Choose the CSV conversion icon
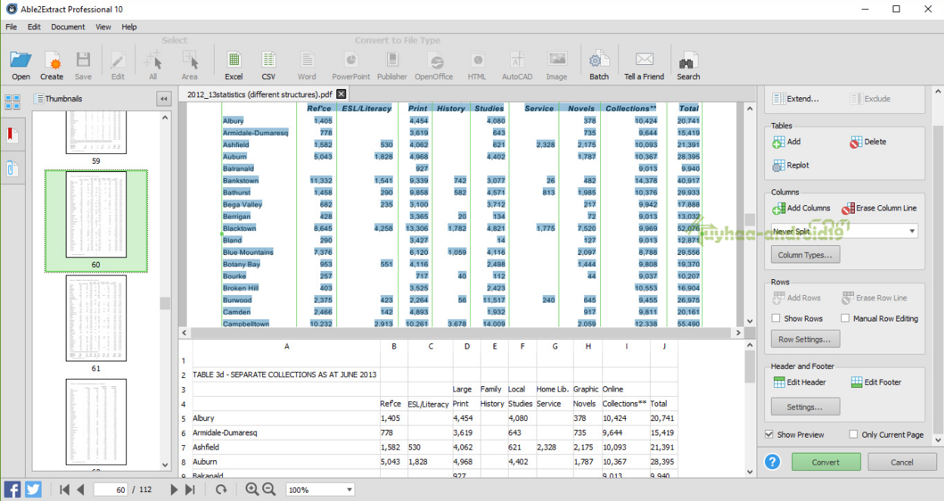 (268, 60)
